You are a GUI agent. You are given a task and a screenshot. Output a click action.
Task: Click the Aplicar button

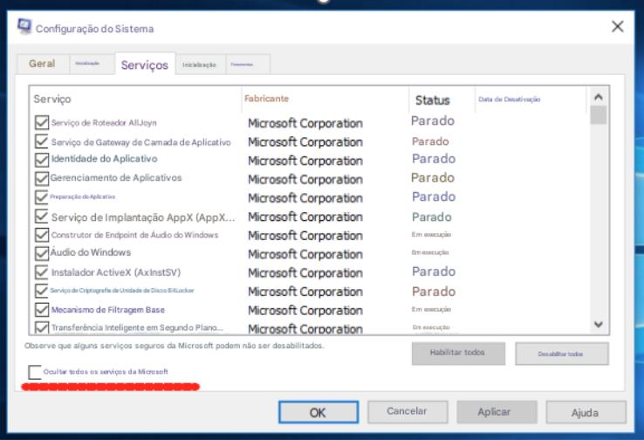coord(497,412)
